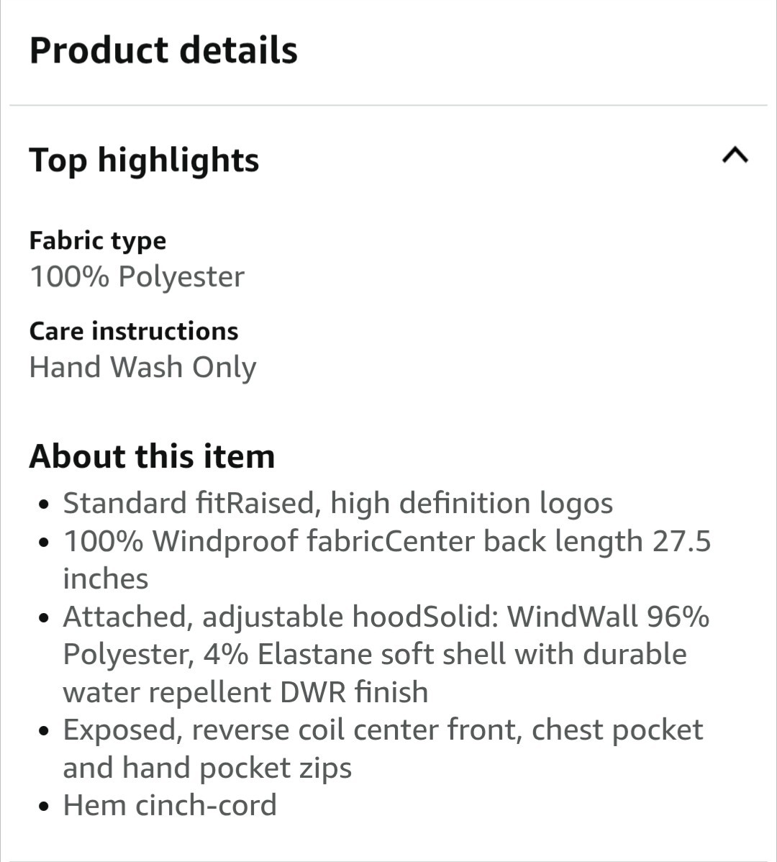Click the Standard fit bullet line
The width and height of the screenshot is (777, 862).
point(338,504)
